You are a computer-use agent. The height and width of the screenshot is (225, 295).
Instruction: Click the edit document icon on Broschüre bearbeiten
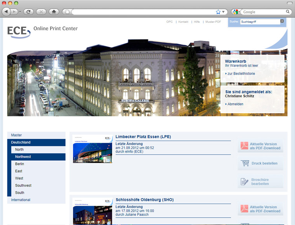244,182
